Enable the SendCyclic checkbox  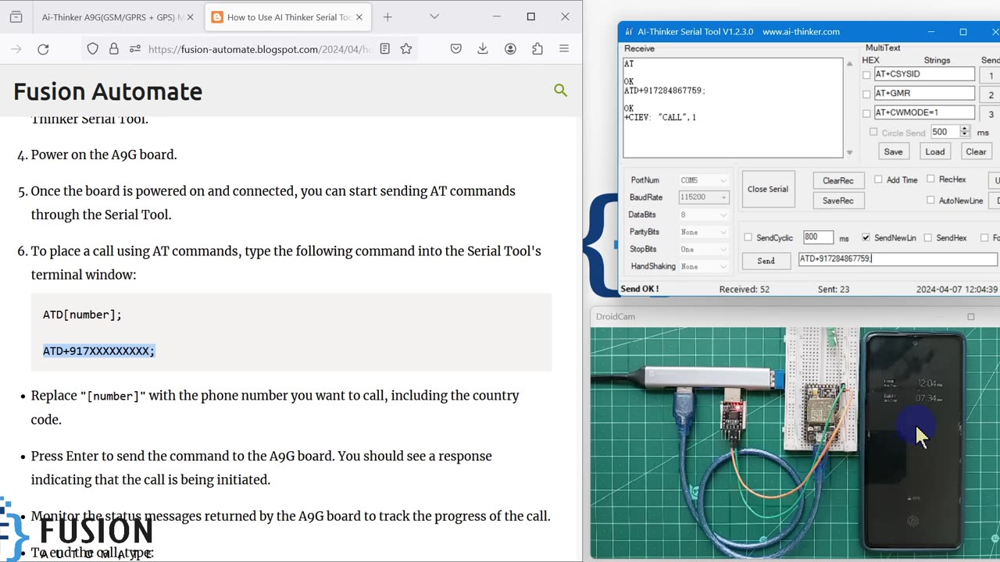point(748,237)
